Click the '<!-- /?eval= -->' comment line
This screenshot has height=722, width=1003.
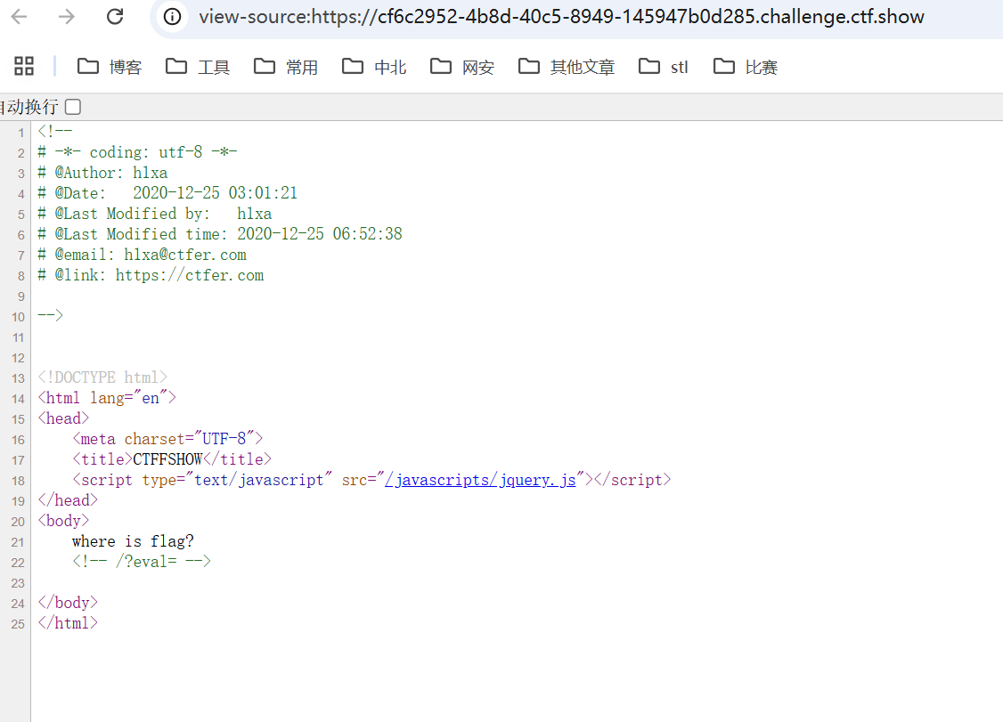tap(142, 562)
